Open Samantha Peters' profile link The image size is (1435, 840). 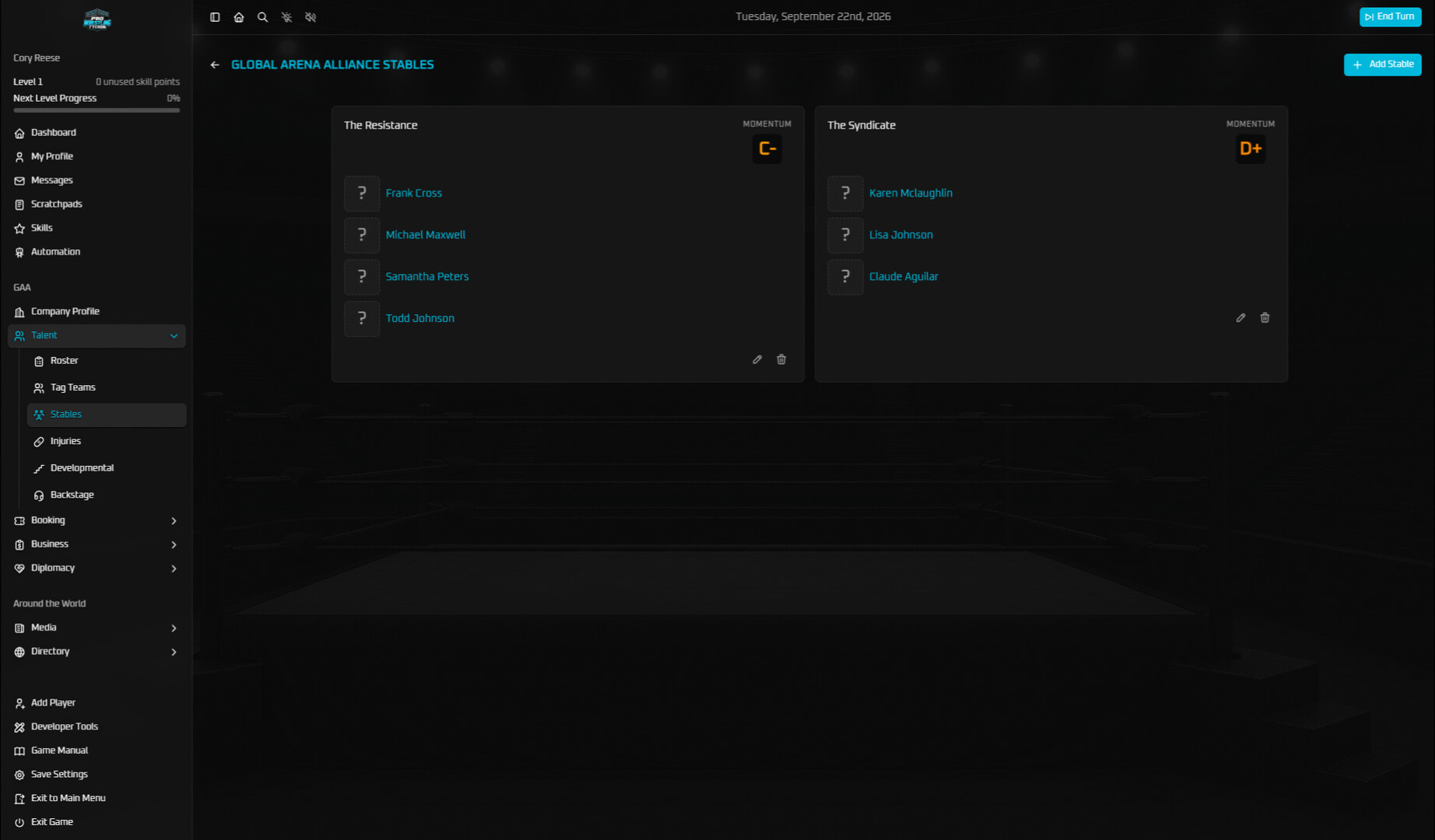pos(427,277)
